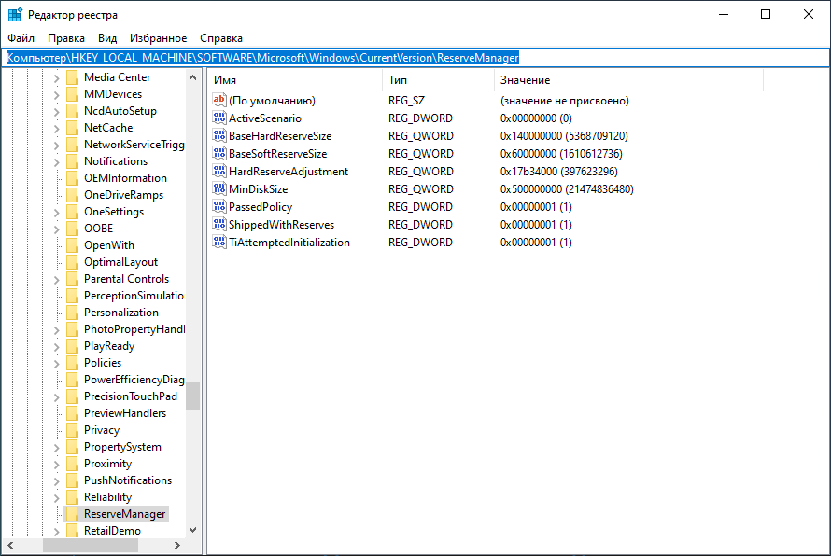
Task: Select the OneDriveRamps tree key
Action: [x=123, y=195]
